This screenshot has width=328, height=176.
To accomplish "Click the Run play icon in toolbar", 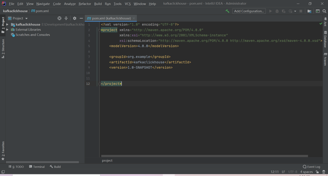I will tap(271, 11).
